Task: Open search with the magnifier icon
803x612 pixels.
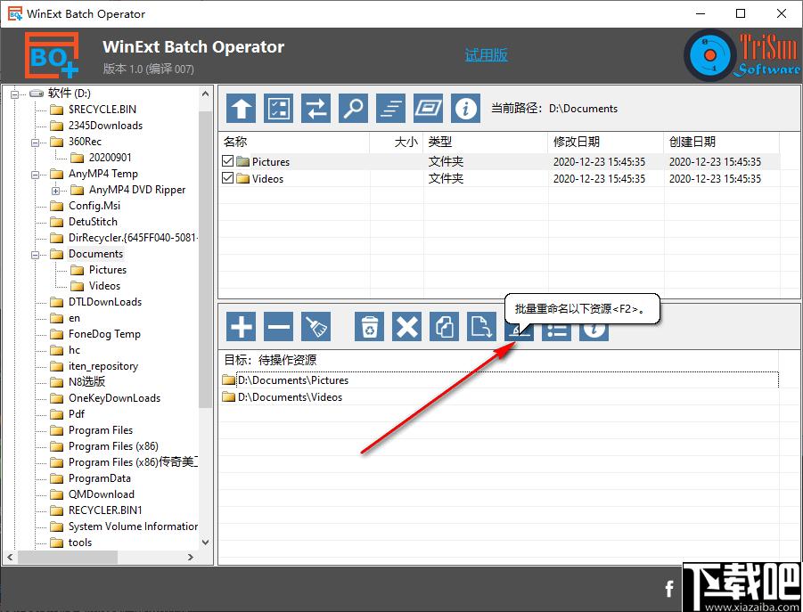Action: click(x=353, y=108)
